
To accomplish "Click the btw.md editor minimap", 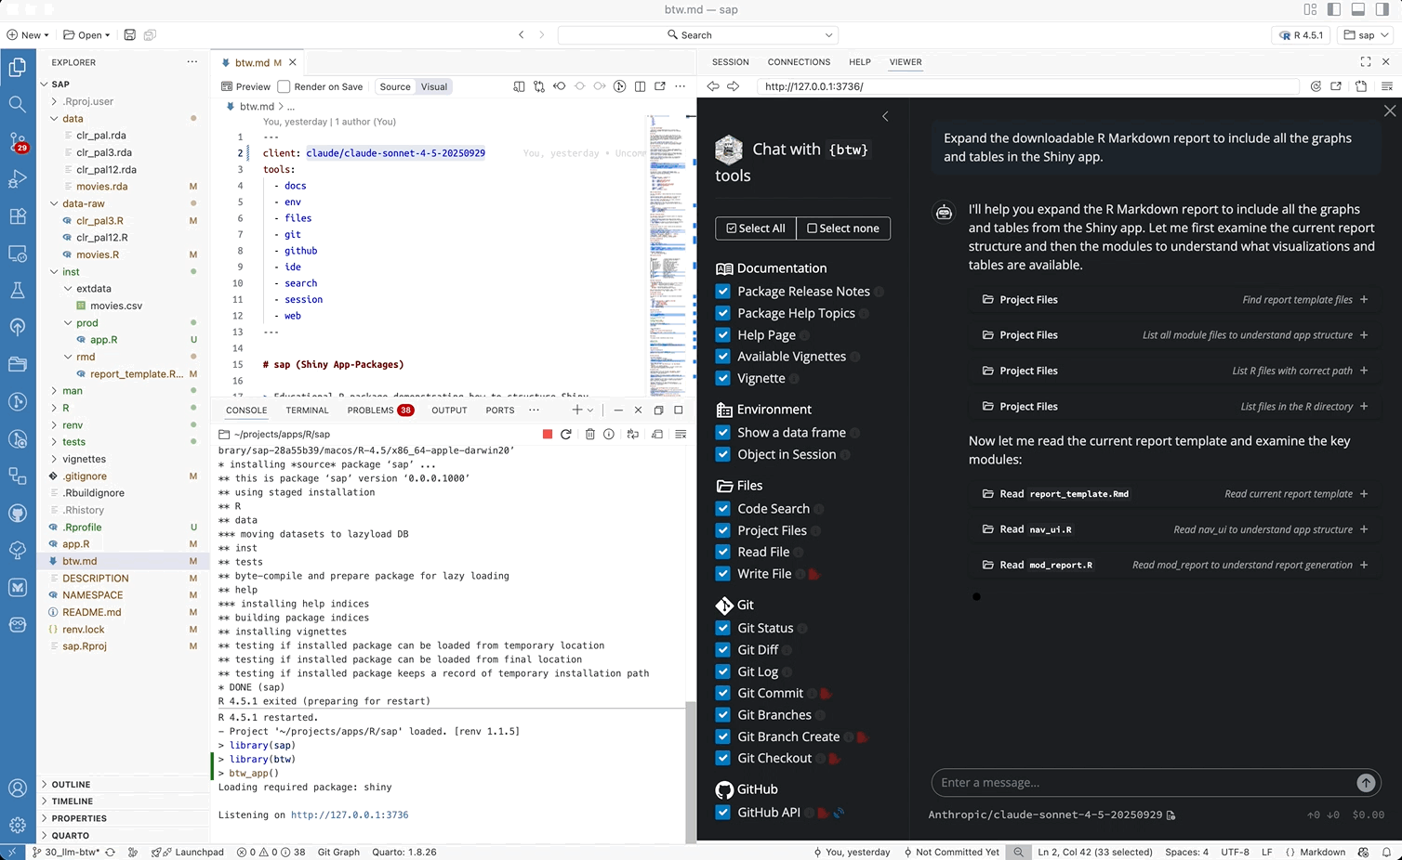I will coord(666,255).
